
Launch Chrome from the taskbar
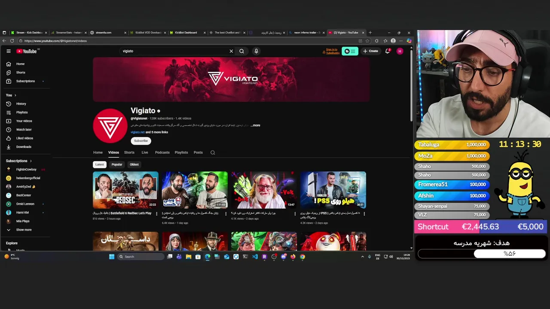[x=302, y=257]
